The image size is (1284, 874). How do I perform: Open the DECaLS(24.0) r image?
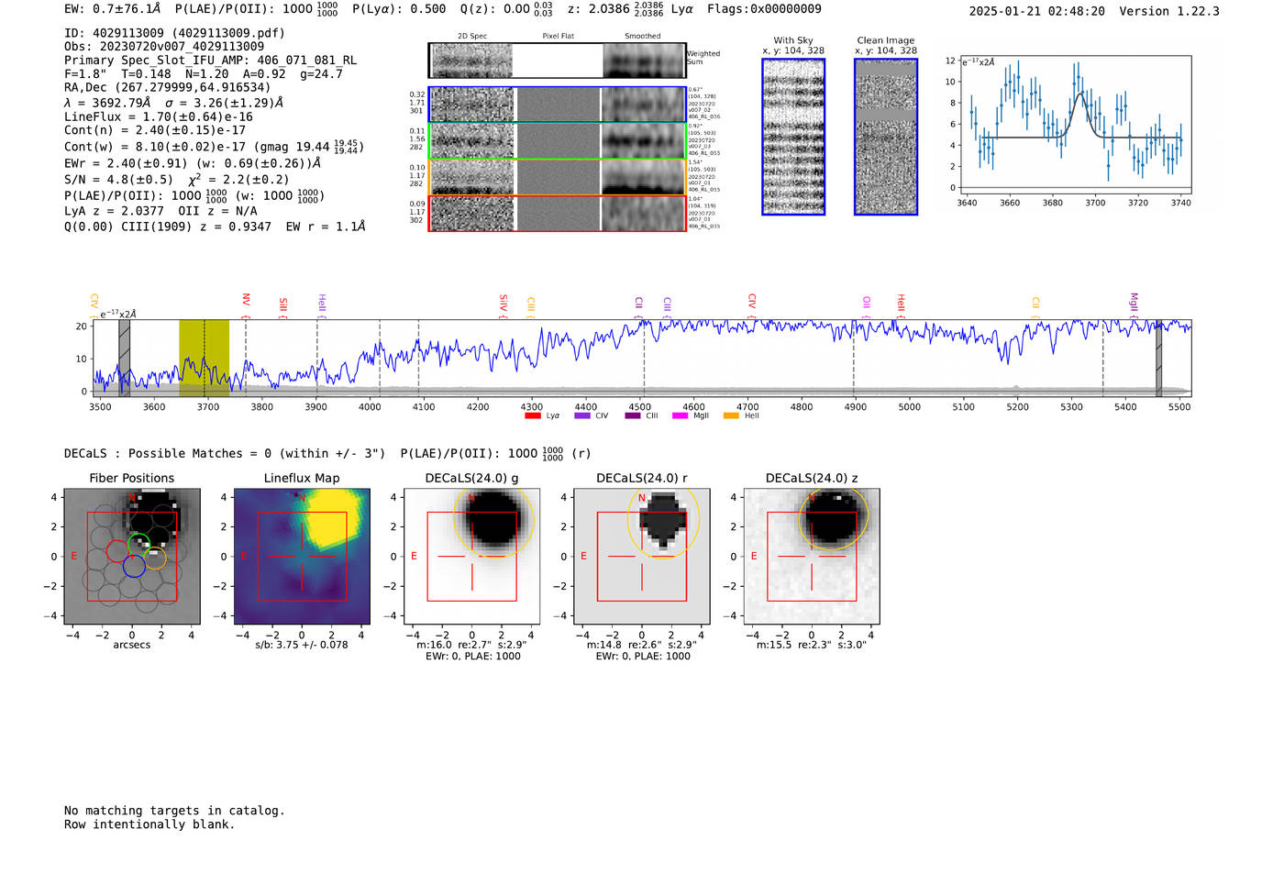pyautogui.click(x=642, y=557)
